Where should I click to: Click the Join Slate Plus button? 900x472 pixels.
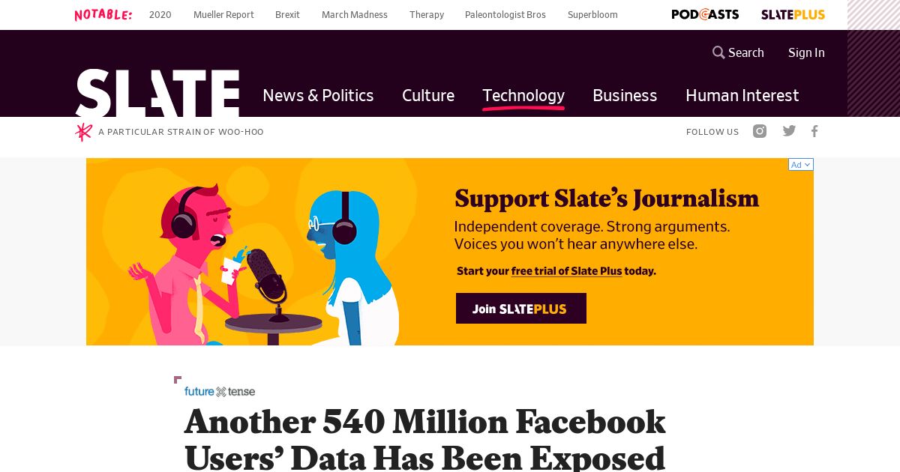(521, 309)
